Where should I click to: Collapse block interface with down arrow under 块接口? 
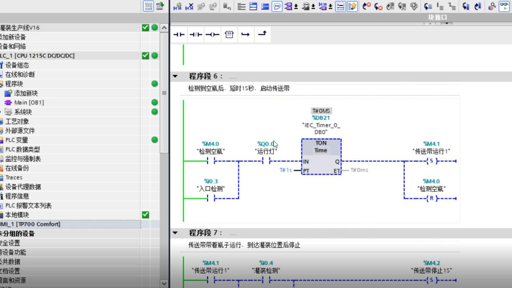(x=447, y=24)
